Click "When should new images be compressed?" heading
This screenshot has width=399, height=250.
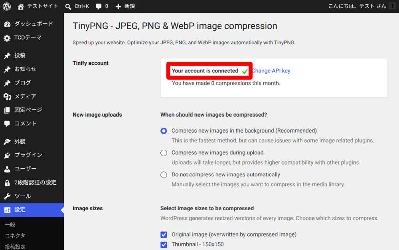tap(213, 115)
